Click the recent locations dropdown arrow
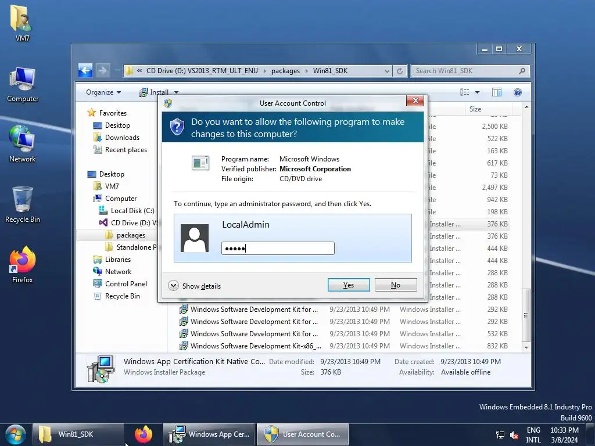 [x=117, y=71]
